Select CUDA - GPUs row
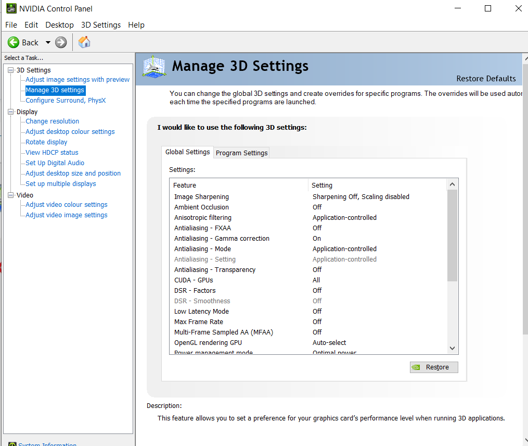This screenshot has width=528, height=446. click(x=308, y=280)
